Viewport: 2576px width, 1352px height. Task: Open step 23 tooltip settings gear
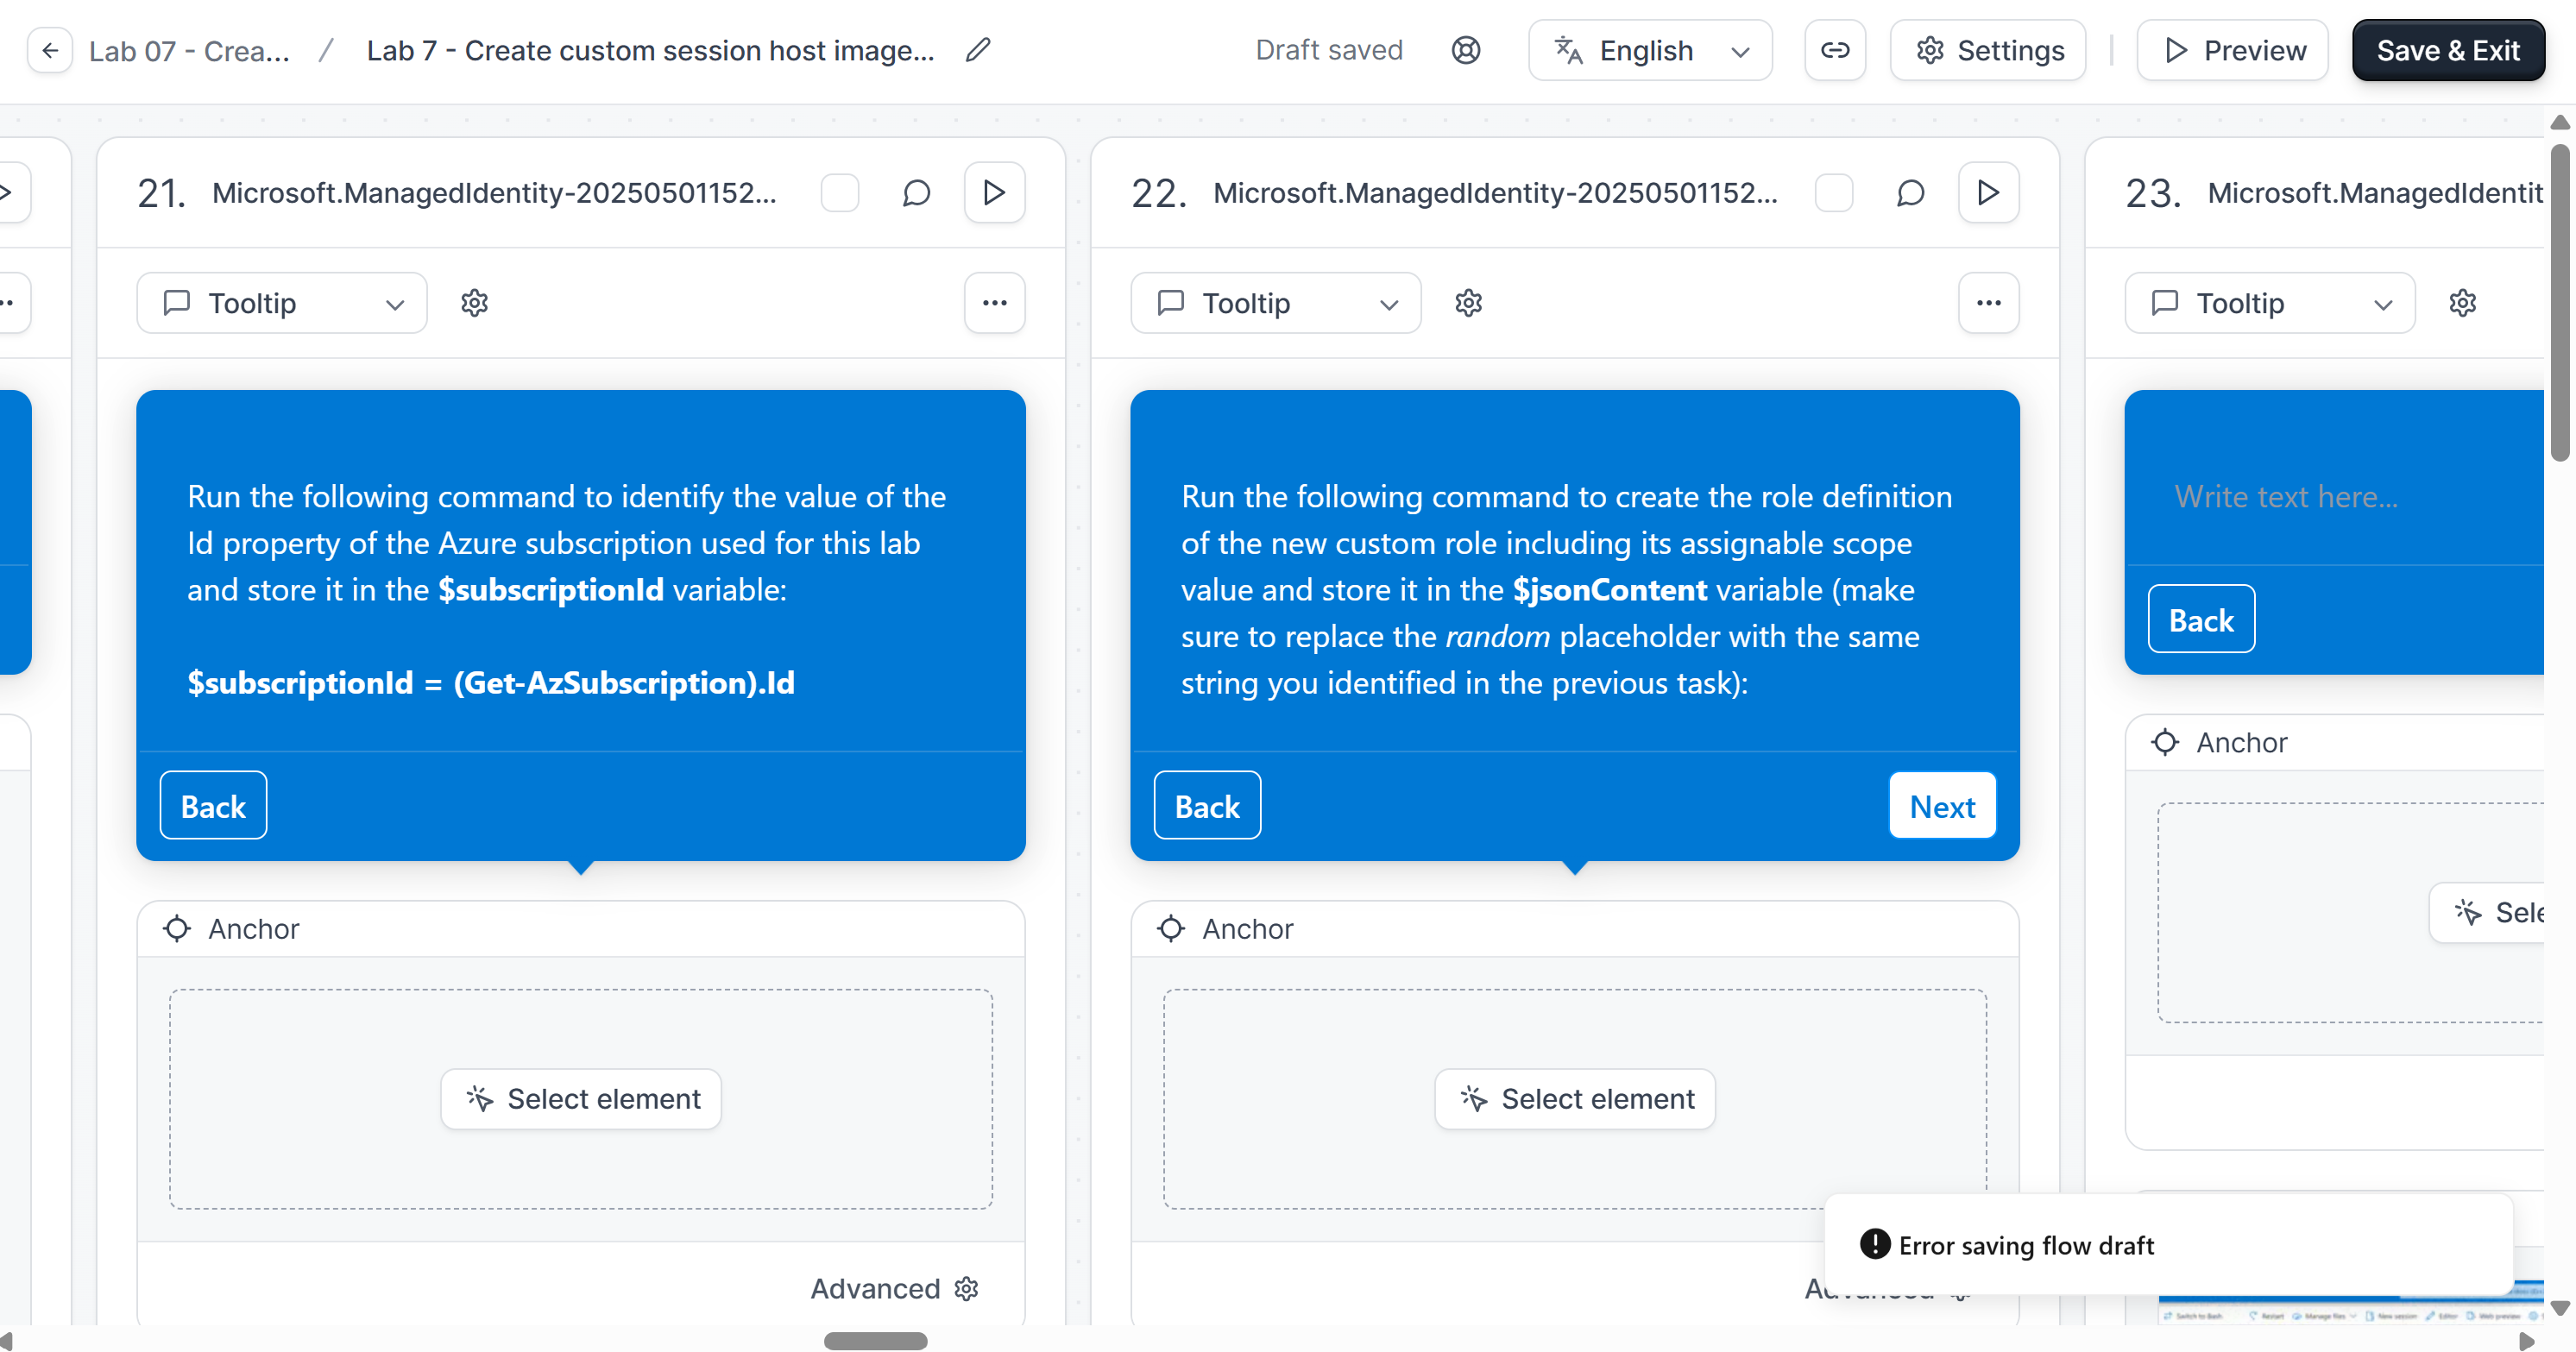pos(2462,303)
